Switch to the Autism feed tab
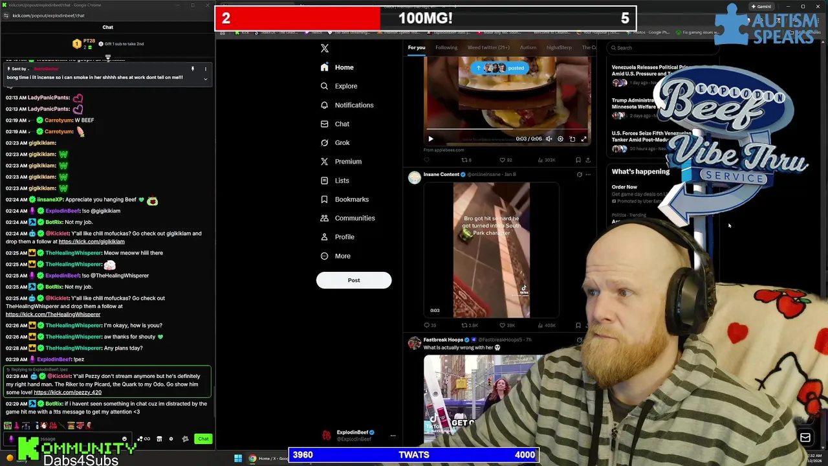 [528, 47]
